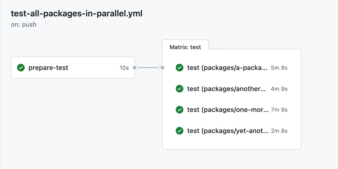The image size is (338, 169).
Task: Click the status icon inside the prepare-test card
Action: pos(21,68)
